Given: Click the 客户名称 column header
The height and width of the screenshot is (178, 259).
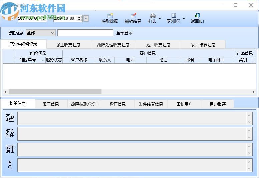Looking at the screenshot, I should click(79, 60).
